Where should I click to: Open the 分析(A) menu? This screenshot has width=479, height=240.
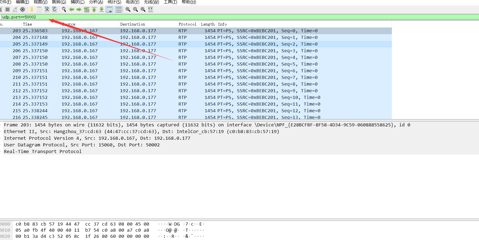pos(96,2)
